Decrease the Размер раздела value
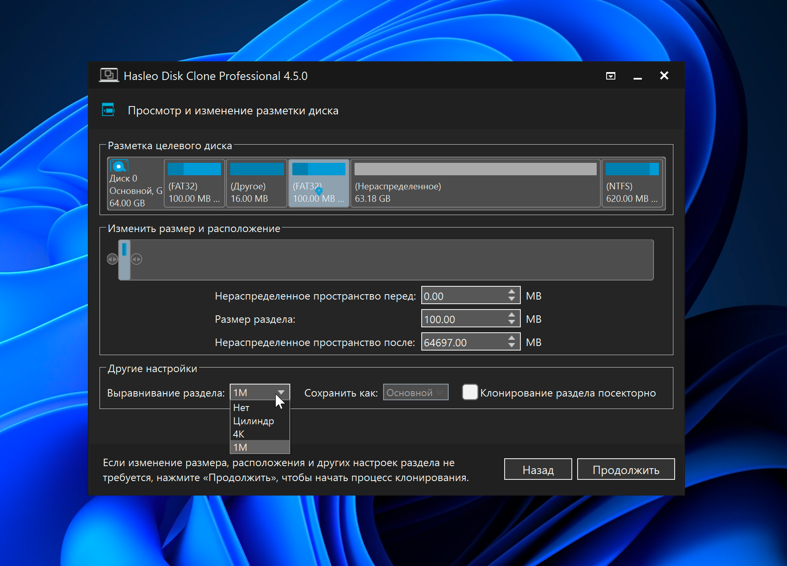787x566 pixels. click(512, 322)
